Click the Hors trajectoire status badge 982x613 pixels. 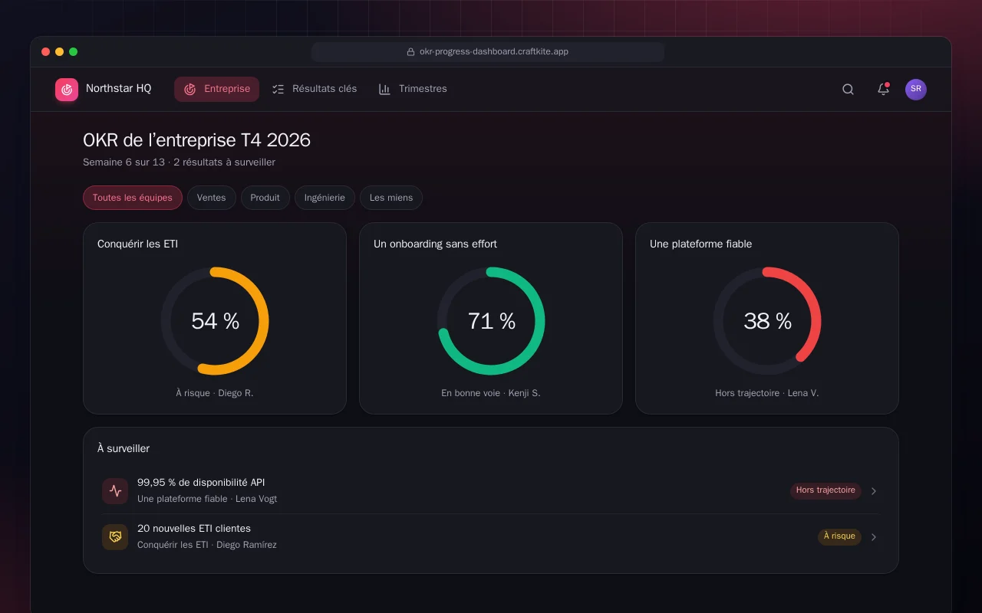pyautogui.click(x=825, y=490)
